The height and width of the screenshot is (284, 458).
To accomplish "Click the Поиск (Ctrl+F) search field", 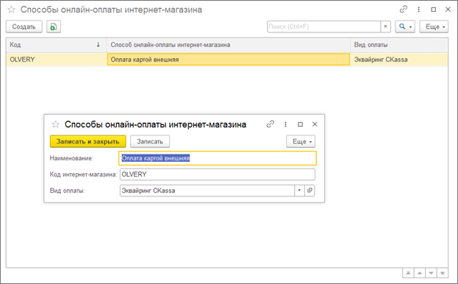I will click(x=324, y=26).
